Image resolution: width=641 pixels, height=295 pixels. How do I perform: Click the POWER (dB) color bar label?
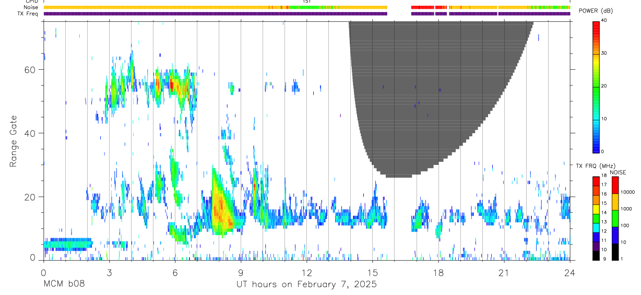[596, 11]
